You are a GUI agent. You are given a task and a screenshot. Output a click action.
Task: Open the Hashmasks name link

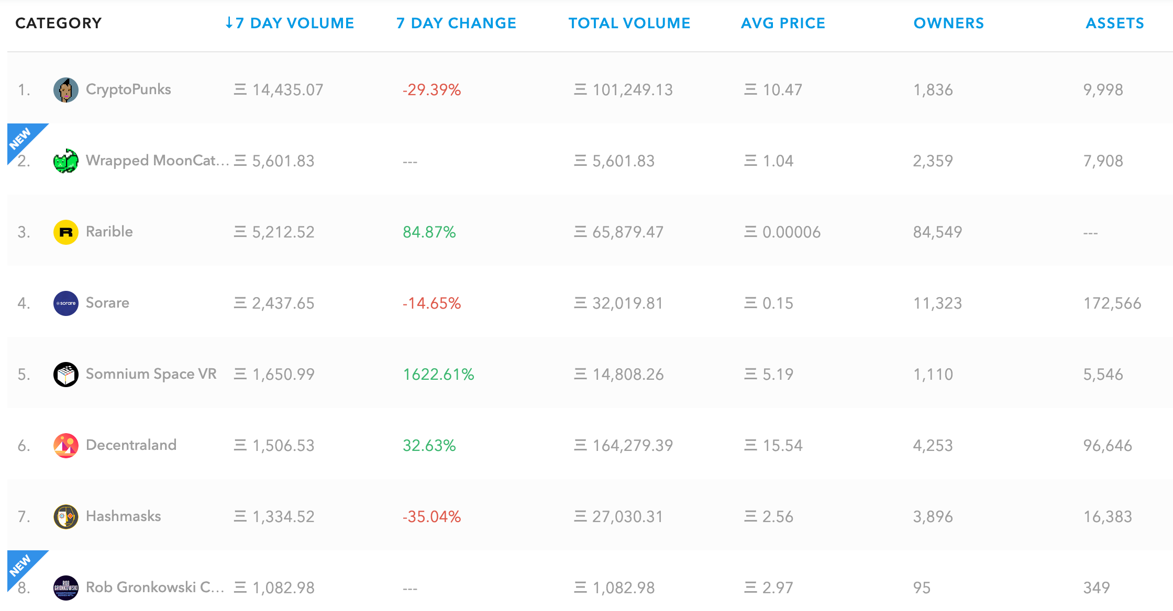(123, 516)
